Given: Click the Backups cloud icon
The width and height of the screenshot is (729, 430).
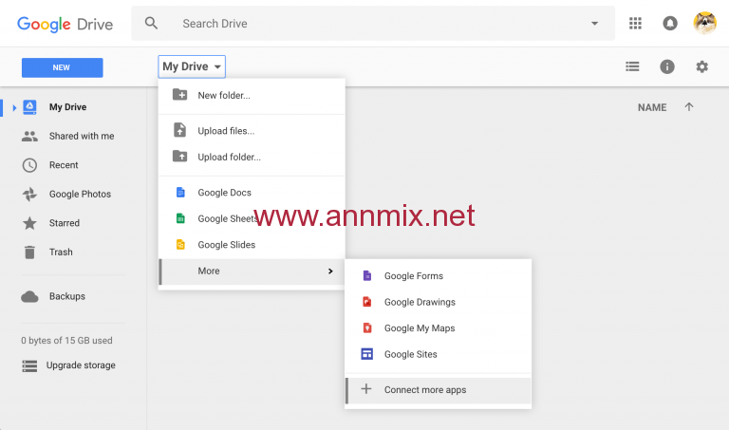Looking at the screenshot, I should point(29,296).
